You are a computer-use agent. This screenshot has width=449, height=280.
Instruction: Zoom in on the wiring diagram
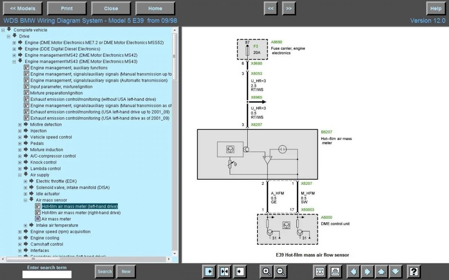click(267, 271)
